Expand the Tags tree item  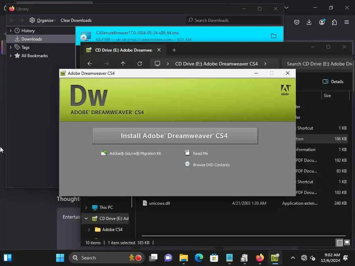(10, 47)
